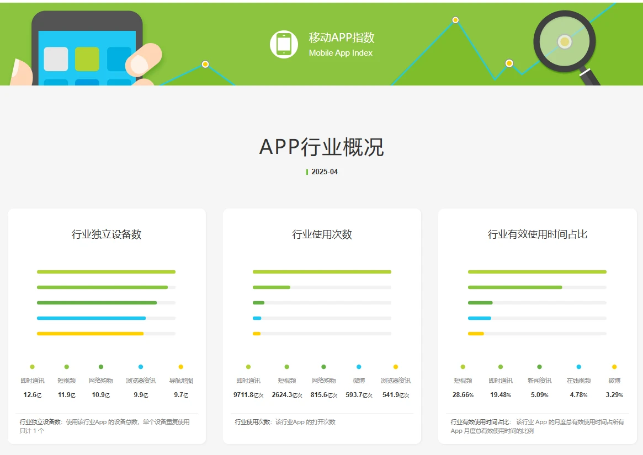Click the 微博 legend dot in 行业使用次数 chart
The height and width of the screenshot is (455, 643).
[360, 367]
